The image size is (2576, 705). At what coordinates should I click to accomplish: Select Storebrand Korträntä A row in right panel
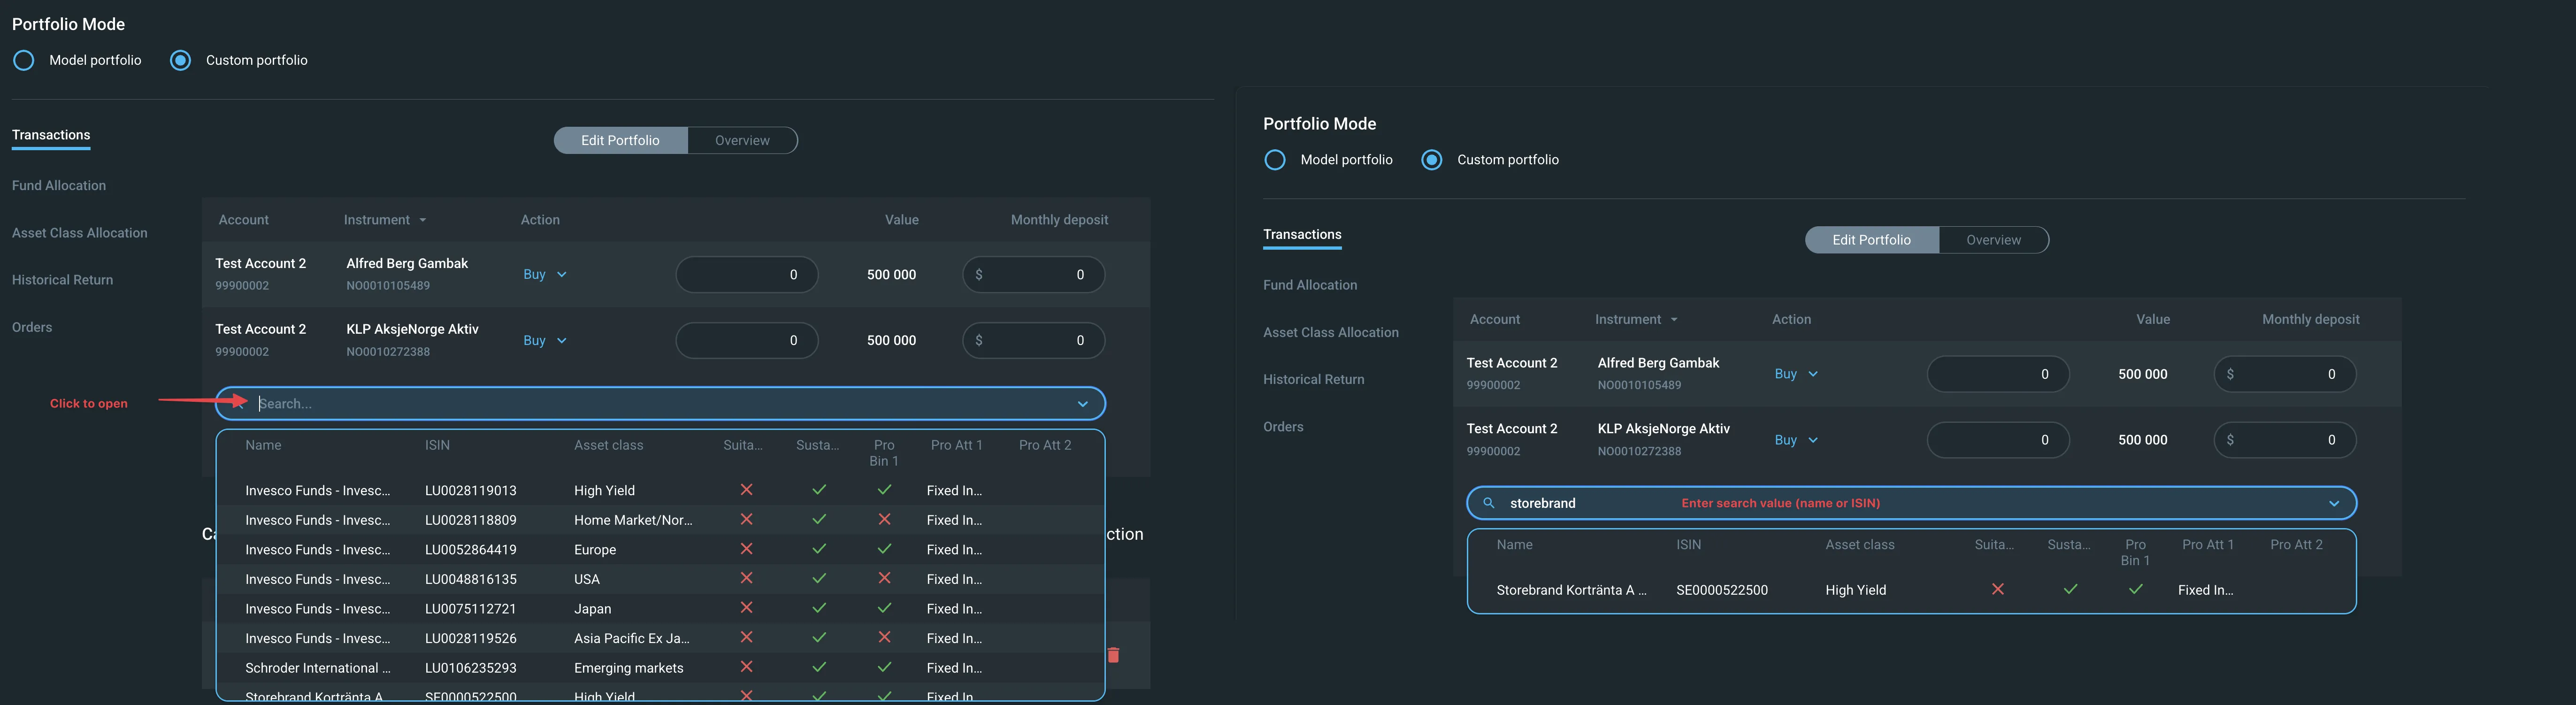click(x=1911, y=590)
